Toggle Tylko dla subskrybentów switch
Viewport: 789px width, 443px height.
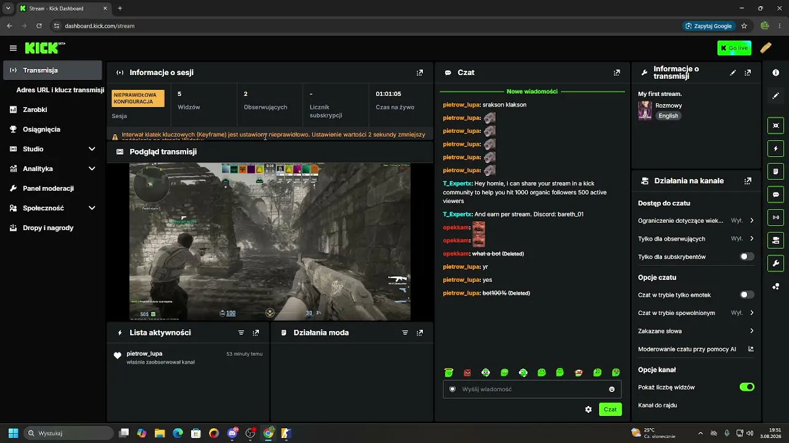click(x=746, y=257)
